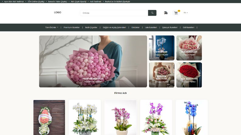Open the Şakayık Buketleri category tile

click(162, 75)
